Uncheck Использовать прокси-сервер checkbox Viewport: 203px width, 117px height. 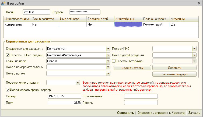tap(8, 90)
